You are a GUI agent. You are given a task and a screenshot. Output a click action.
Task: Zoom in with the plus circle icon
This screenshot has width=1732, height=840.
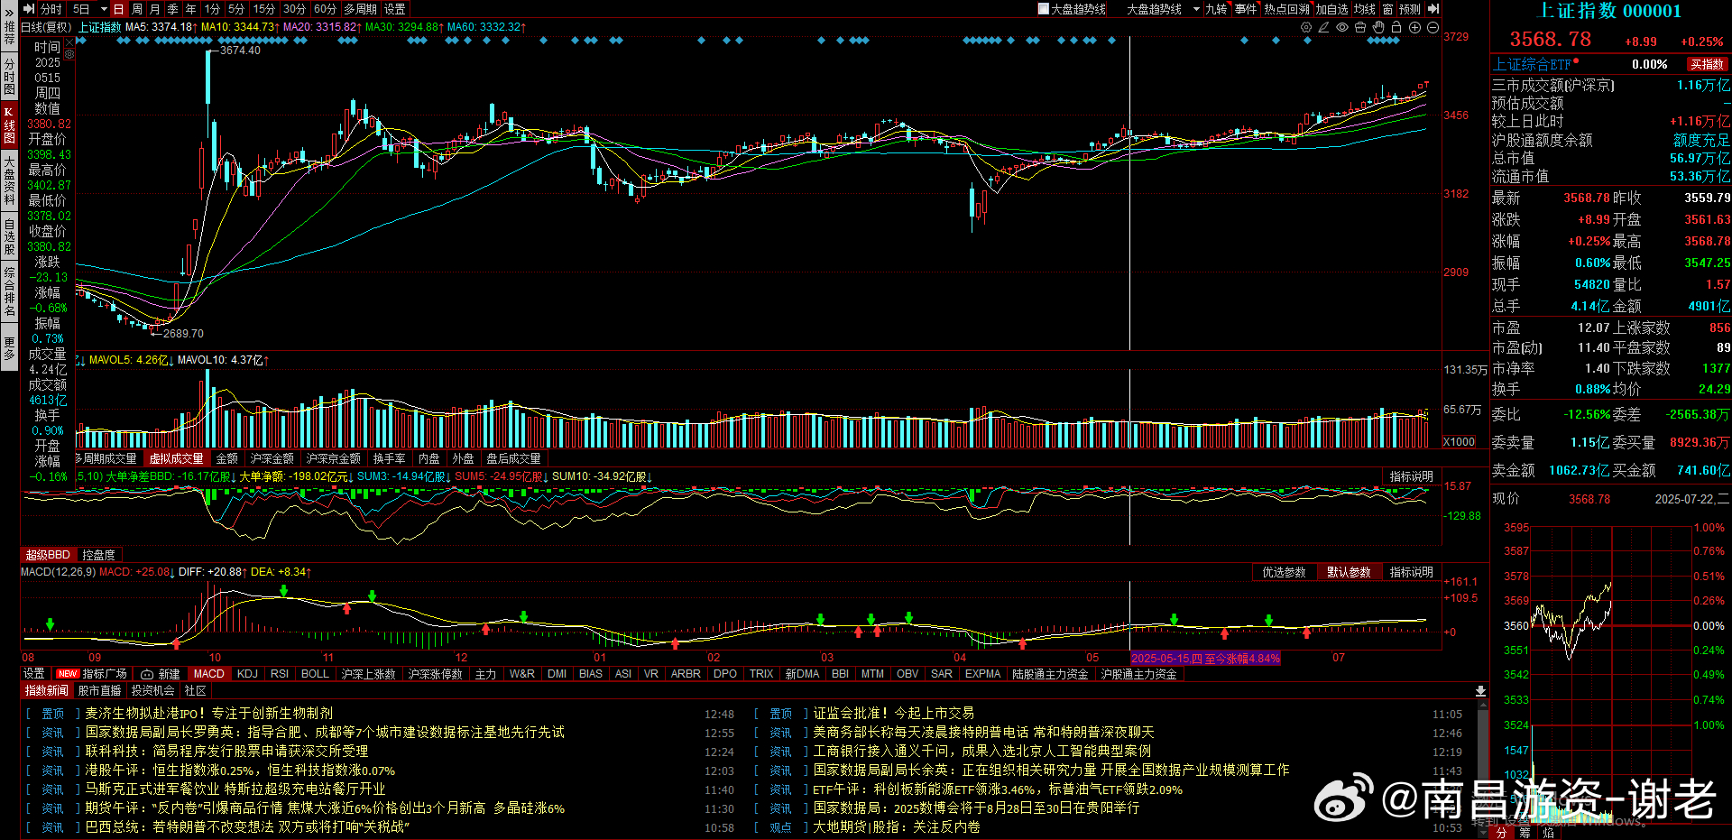click(1414, 28)
